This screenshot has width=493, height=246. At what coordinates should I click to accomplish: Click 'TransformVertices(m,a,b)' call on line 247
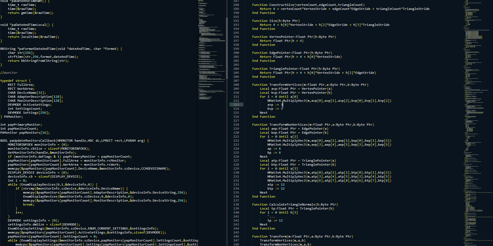click(x=283, y=240)
